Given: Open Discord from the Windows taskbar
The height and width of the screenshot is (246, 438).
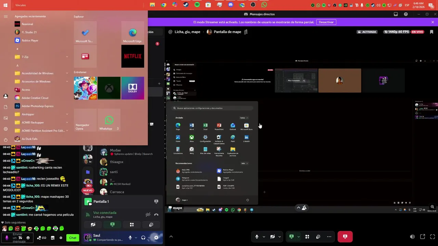Looking at the screenshot, I should [231, 5].
